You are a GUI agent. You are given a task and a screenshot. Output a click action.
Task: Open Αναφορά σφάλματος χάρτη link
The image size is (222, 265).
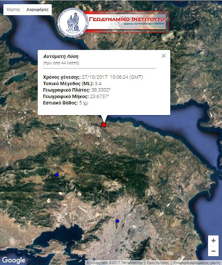196,263
